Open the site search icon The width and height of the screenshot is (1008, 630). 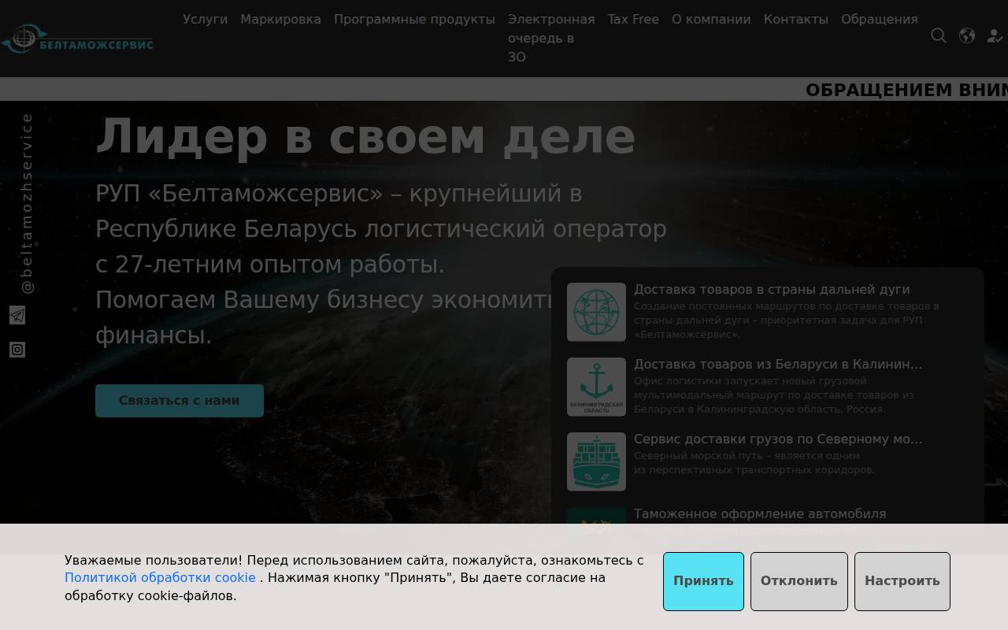pyautogui.click(x=939, y=35)
